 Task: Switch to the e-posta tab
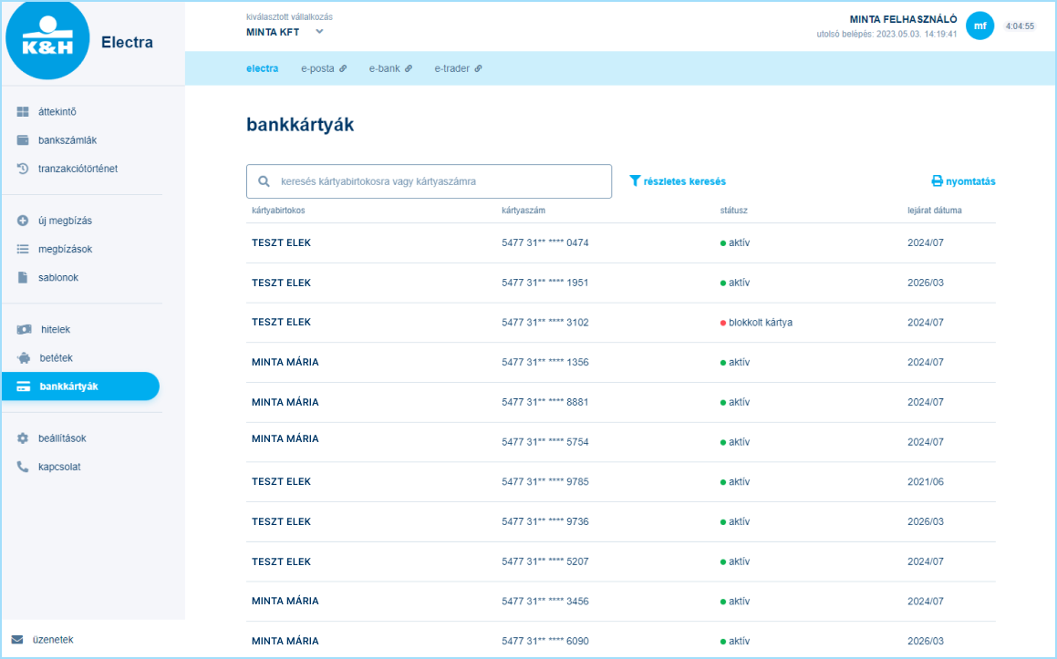tap(317, 67)
